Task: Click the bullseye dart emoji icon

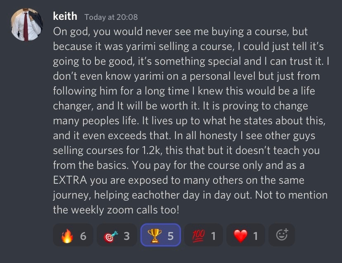Action: (109, 236)
